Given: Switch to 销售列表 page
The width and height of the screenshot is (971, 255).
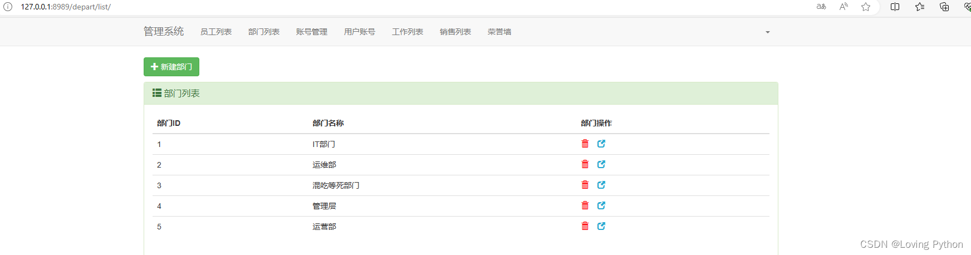Looking at the screenshot, I should (x=455, y=32).
